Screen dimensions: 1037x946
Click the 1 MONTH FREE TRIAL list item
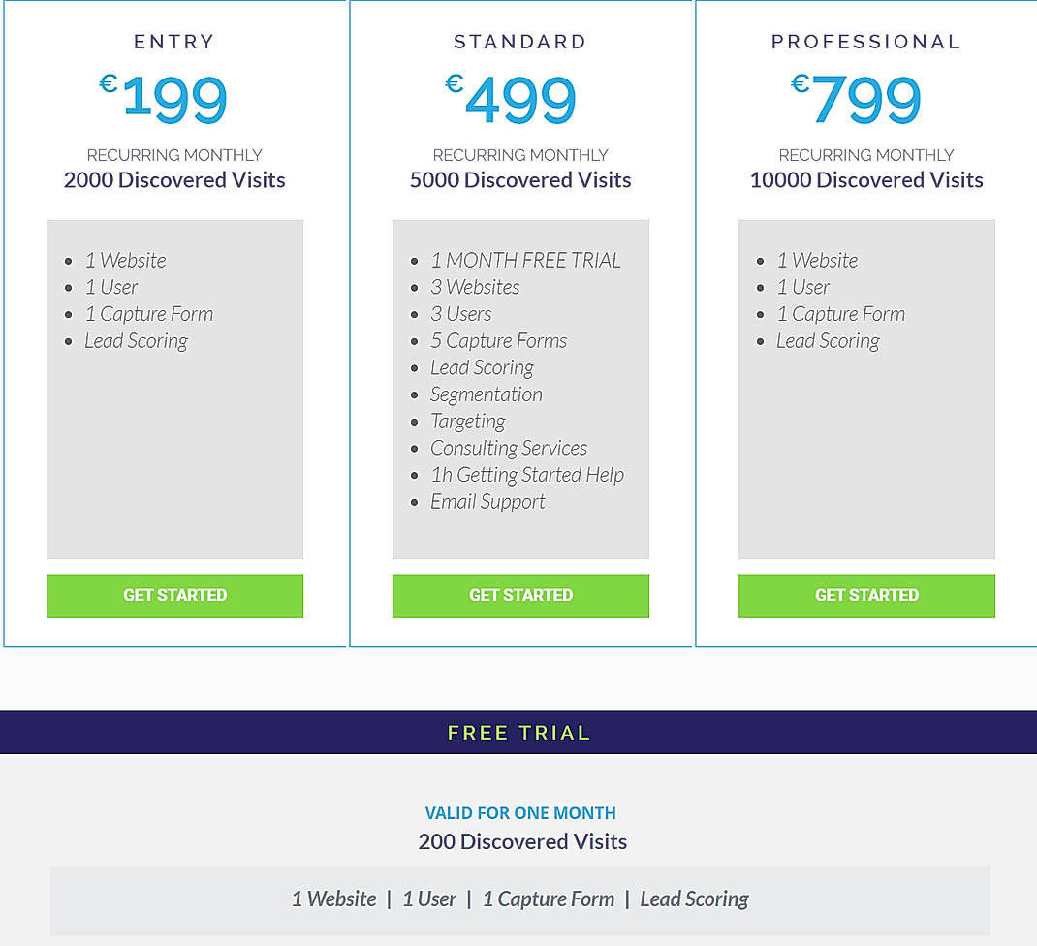[526, 260]
